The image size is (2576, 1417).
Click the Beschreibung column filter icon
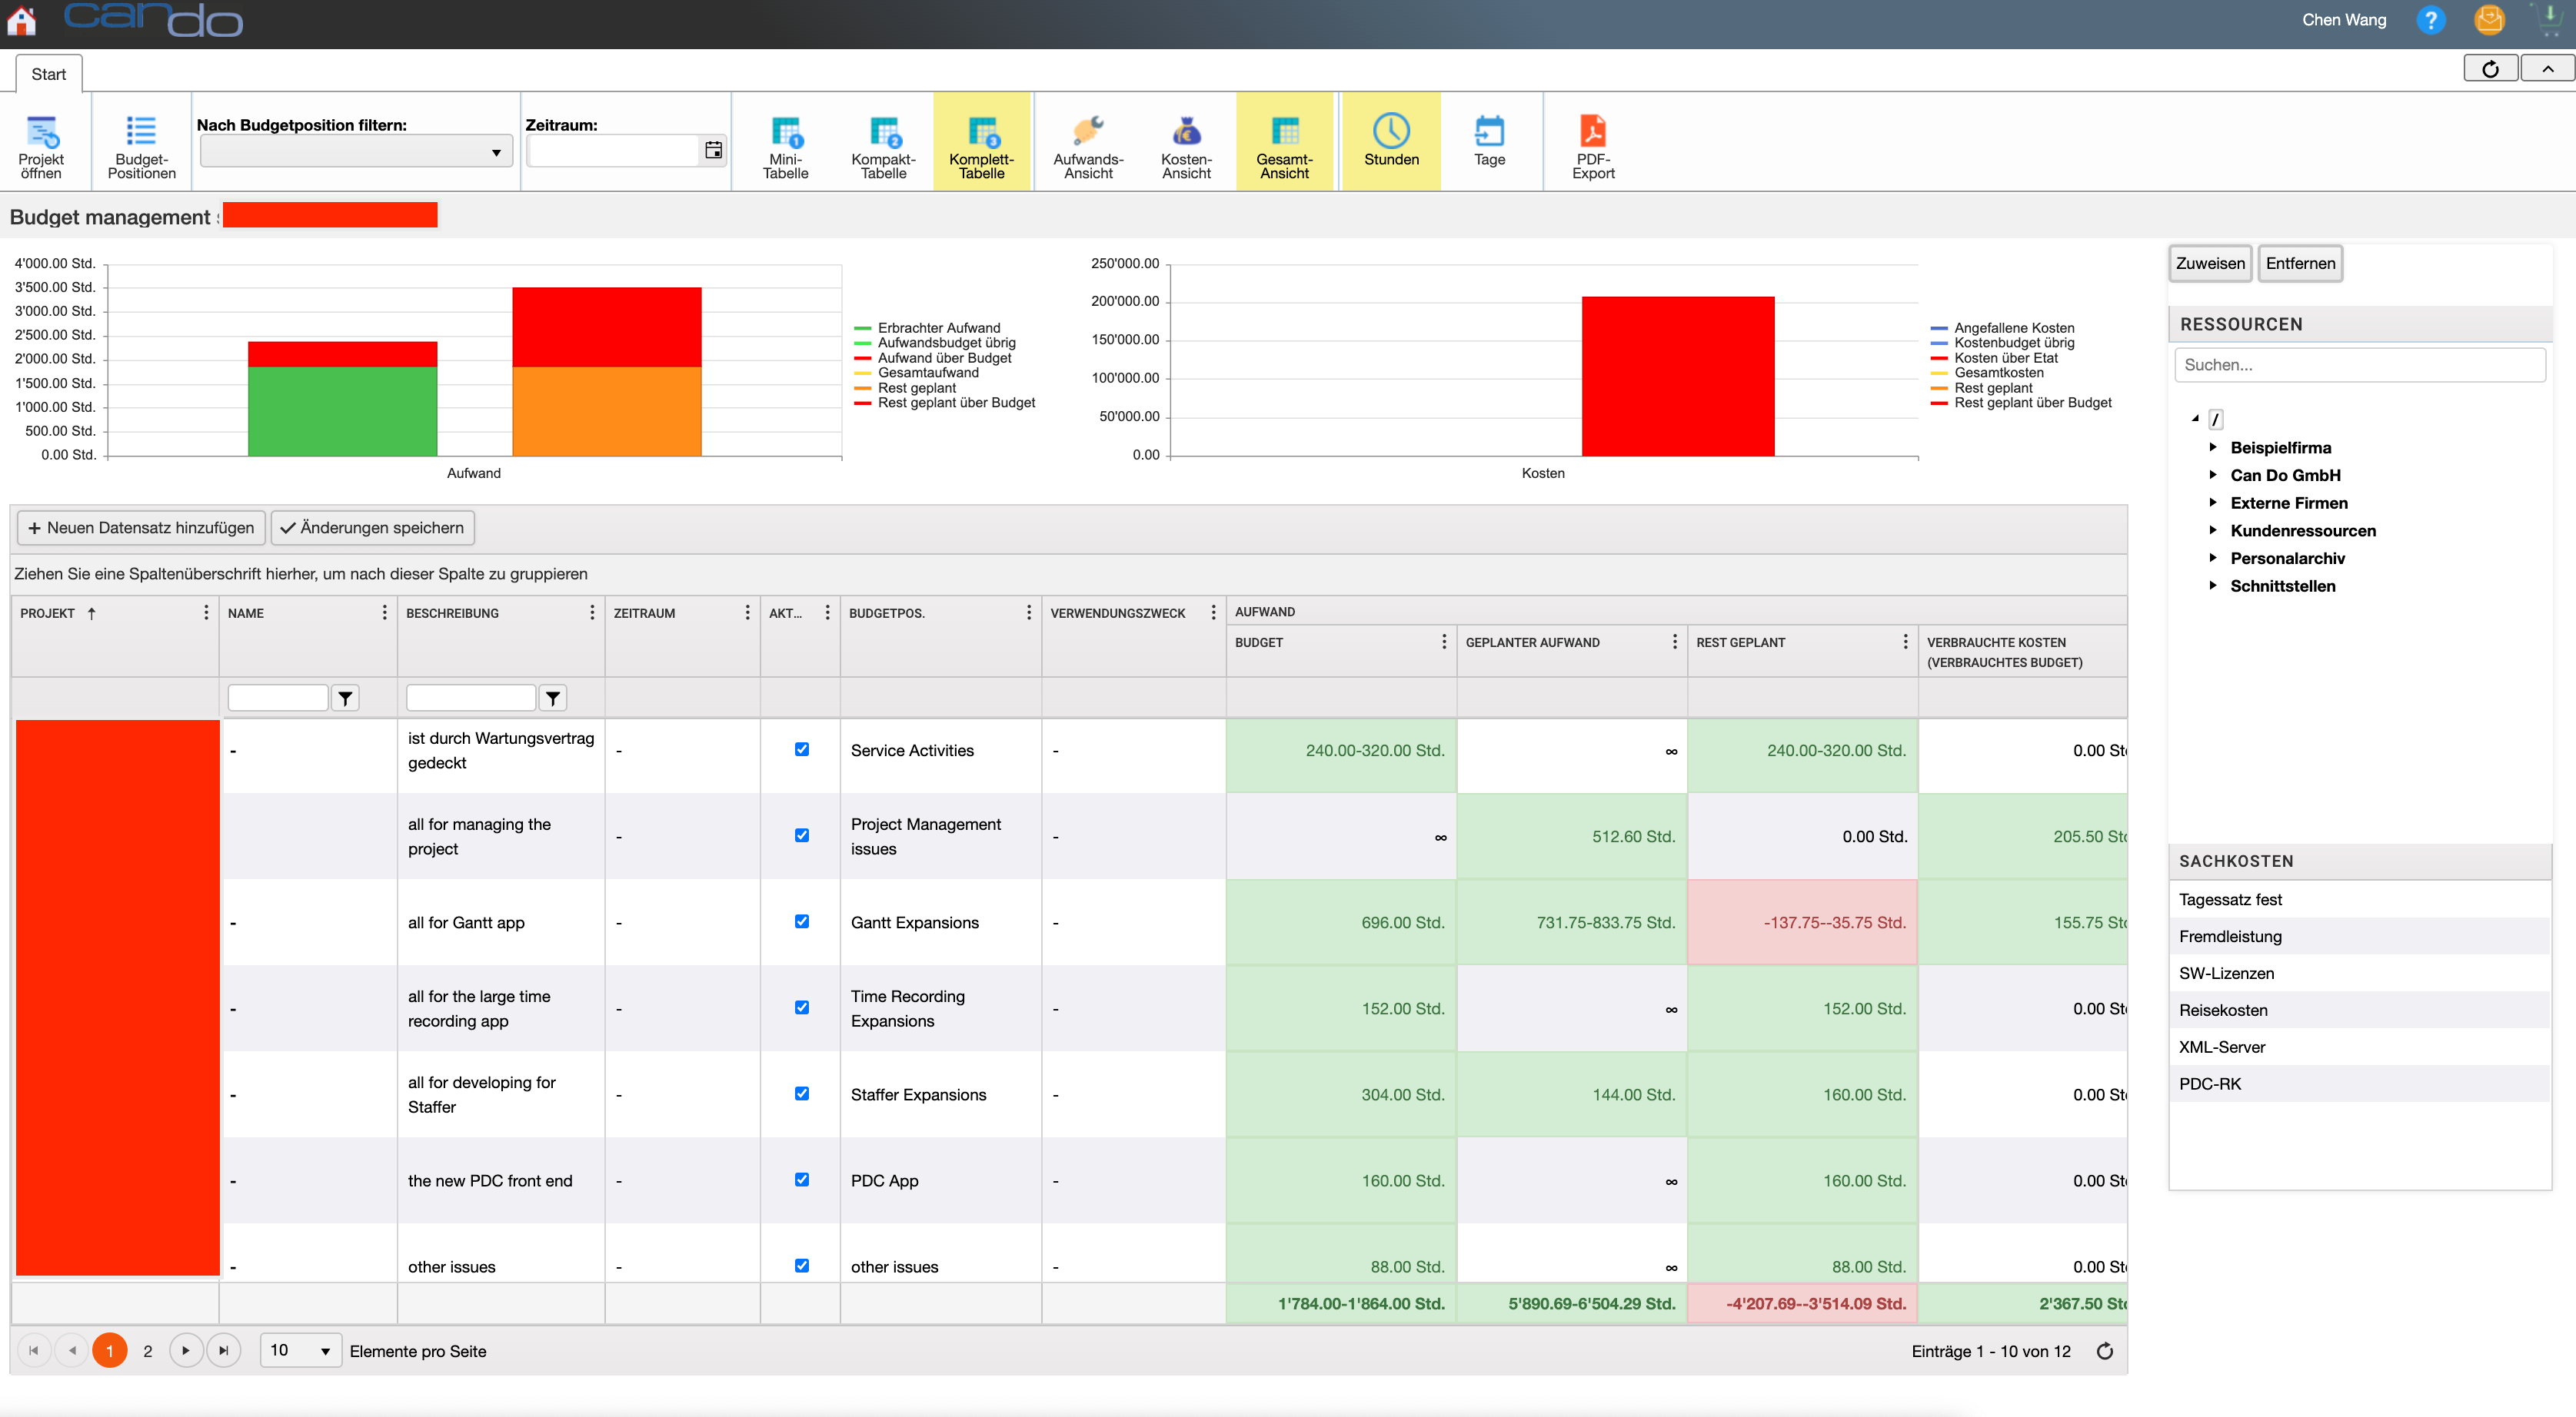(x=553, y=699)
